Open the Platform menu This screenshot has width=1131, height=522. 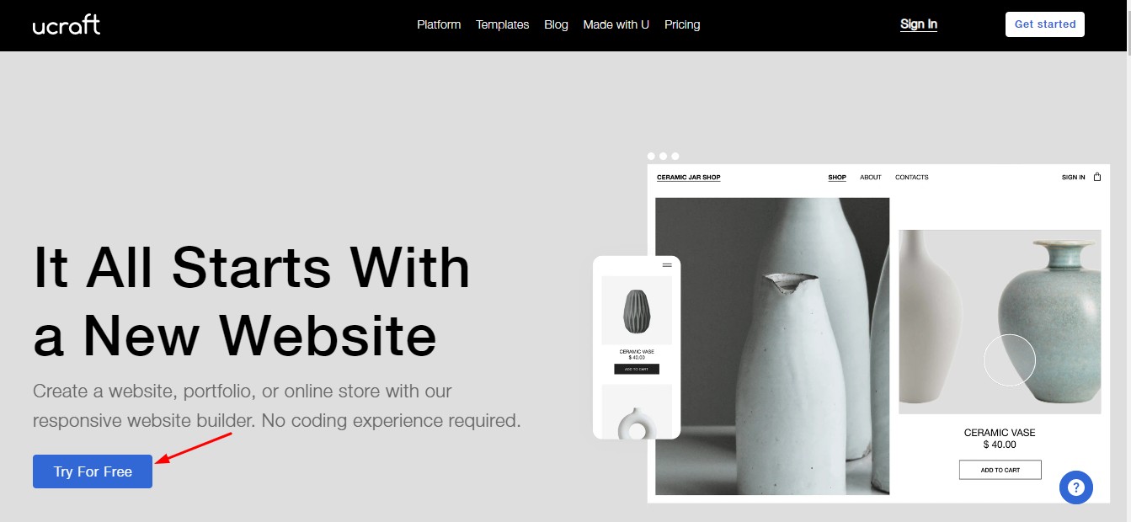[439, 24]
